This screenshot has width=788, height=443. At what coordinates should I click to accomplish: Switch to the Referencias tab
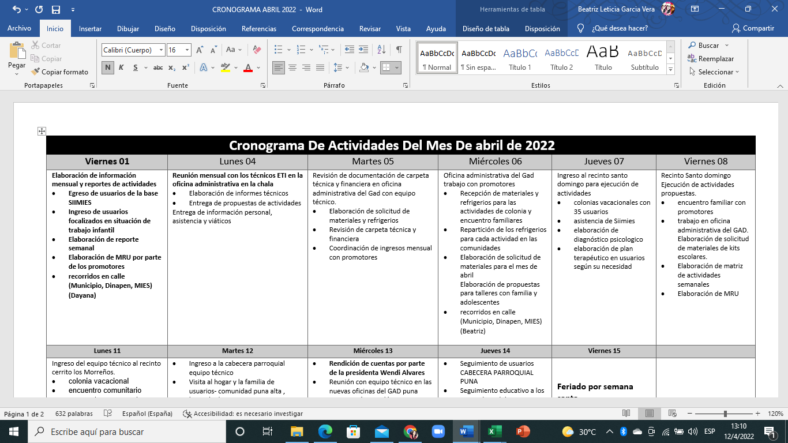coord(259,29)
